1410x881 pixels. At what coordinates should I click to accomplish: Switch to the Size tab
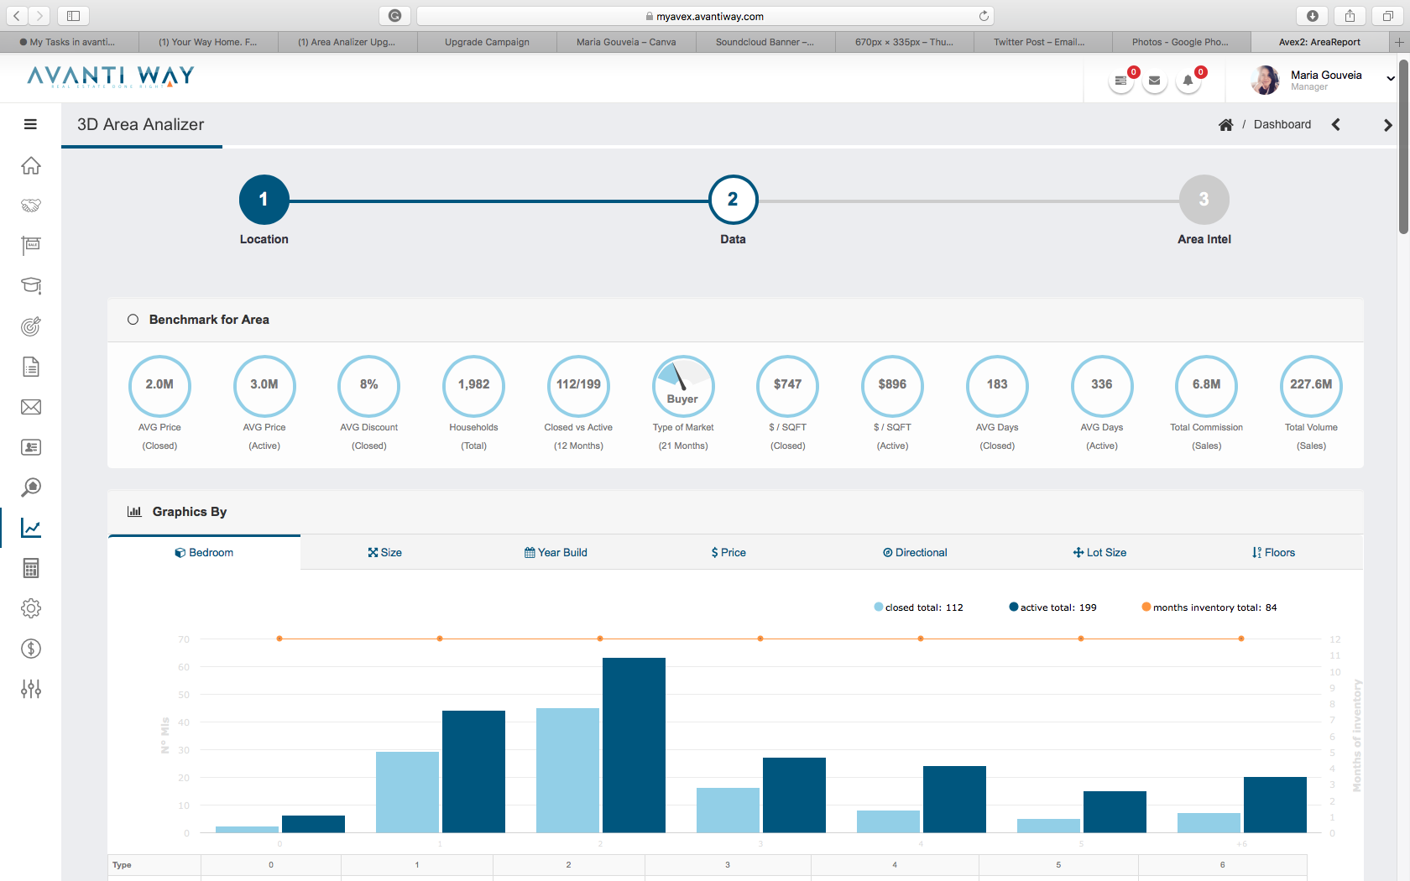384,552
